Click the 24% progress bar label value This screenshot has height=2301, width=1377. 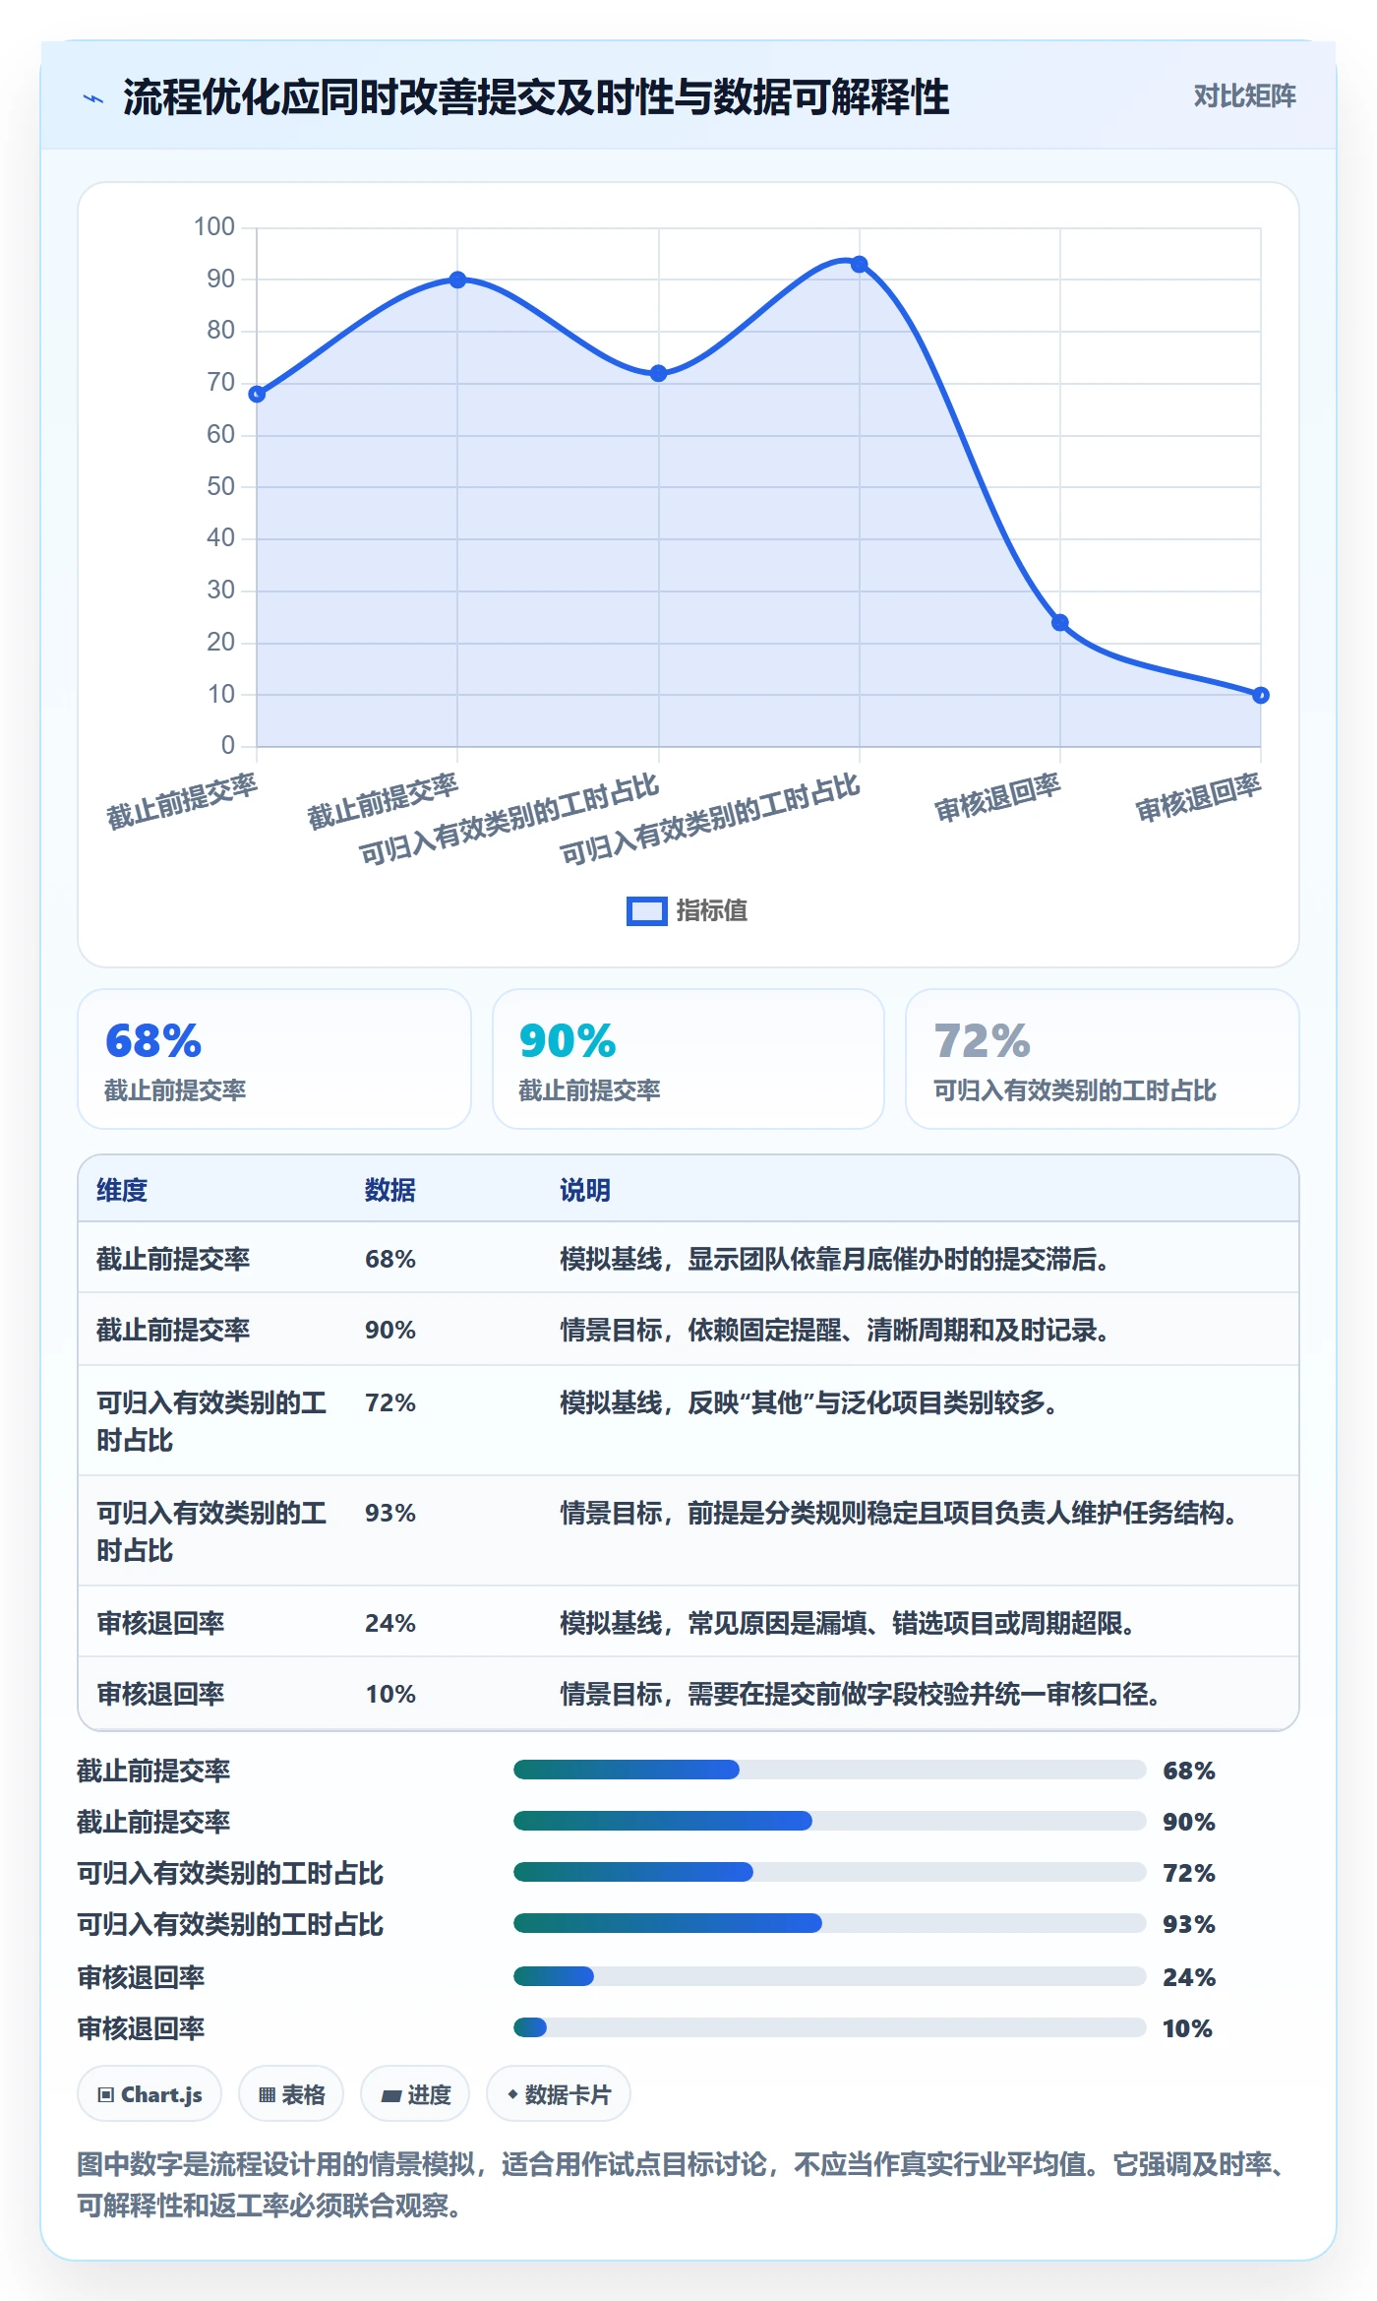point(1189,1977)
